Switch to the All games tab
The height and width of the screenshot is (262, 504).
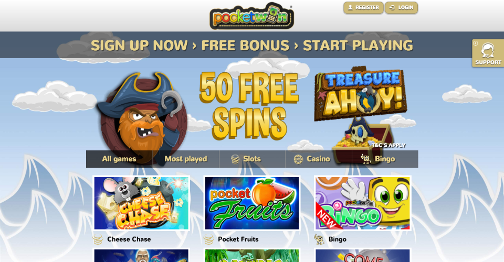(x=119, y=159)
